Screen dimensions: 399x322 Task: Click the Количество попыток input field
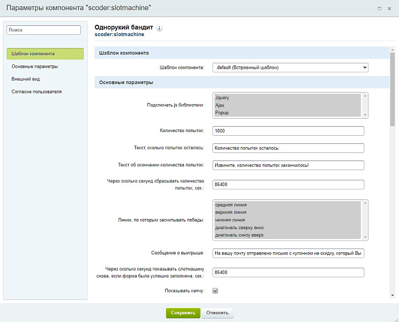point(288,131)
